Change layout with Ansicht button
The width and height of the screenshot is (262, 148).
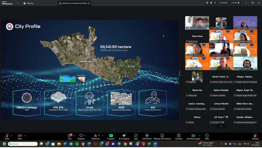coord(235,3)
